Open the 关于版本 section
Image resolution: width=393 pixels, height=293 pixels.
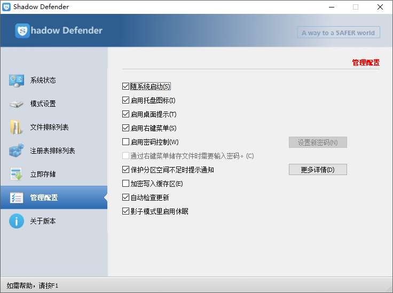pos(54,221)
